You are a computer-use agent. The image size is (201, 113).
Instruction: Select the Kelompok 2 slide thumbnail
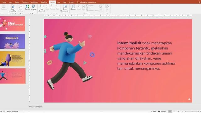coord(13,41)
